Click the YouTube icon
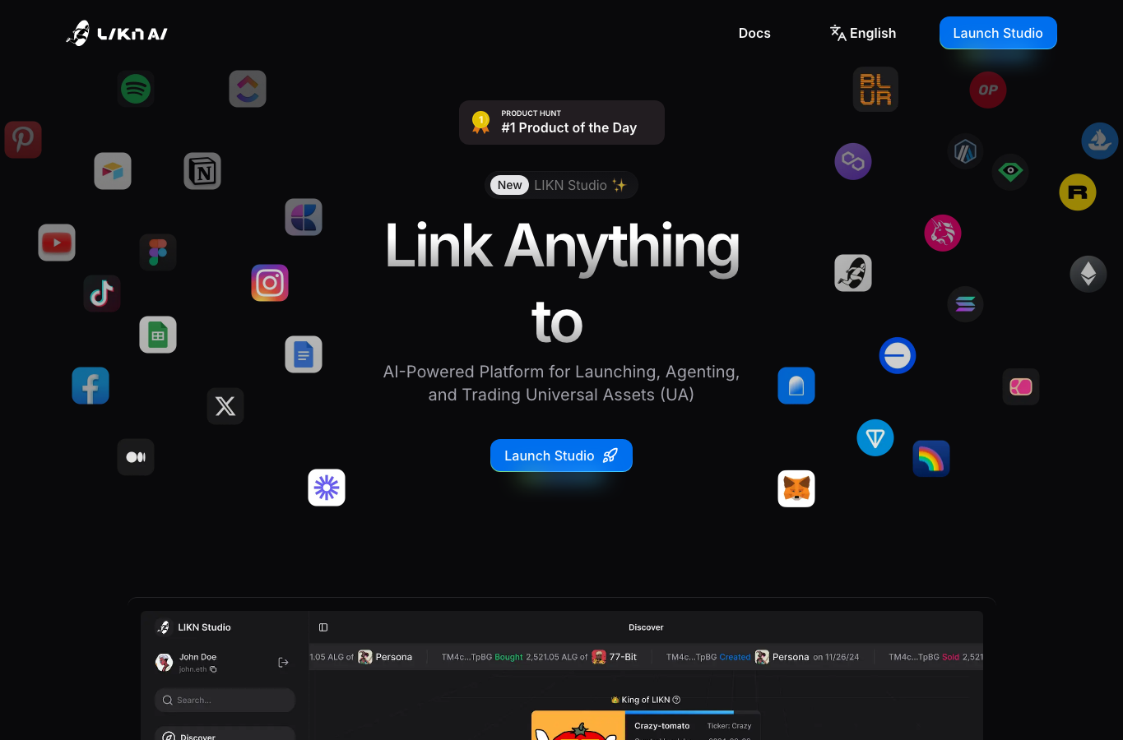 [x=57, y=243]
